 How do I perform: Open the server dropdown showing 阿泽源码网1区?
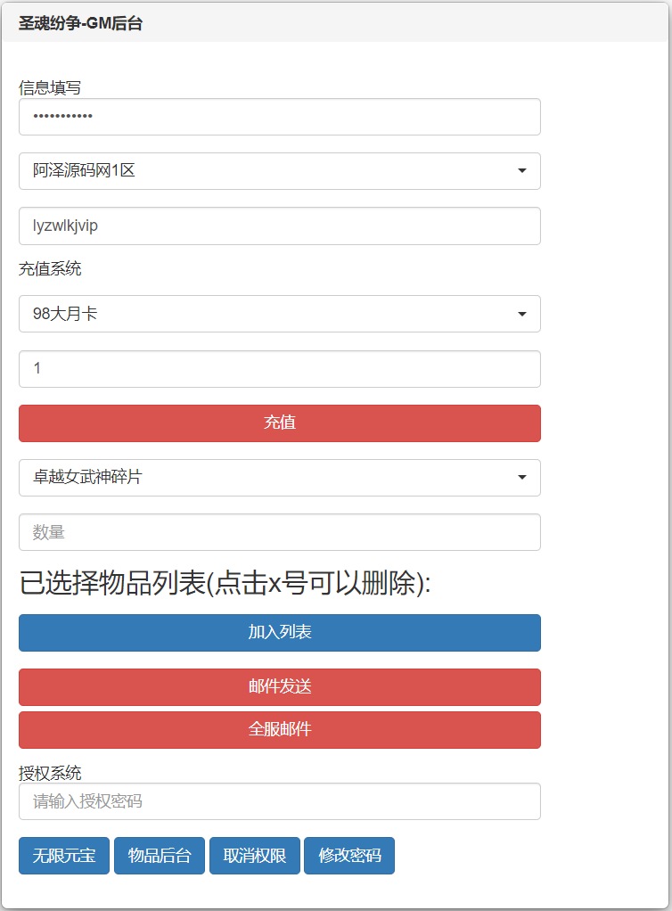(279, 171)
